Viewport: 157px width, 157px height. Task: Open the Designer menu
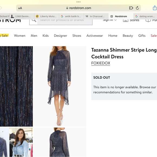pos(60,36)
